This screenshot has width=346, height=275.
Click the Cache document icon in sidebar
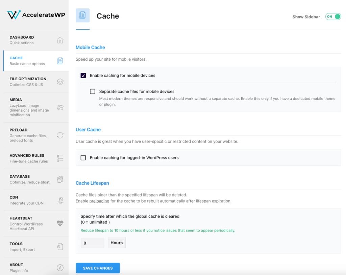pyautogui.click(x=60, y=61)
